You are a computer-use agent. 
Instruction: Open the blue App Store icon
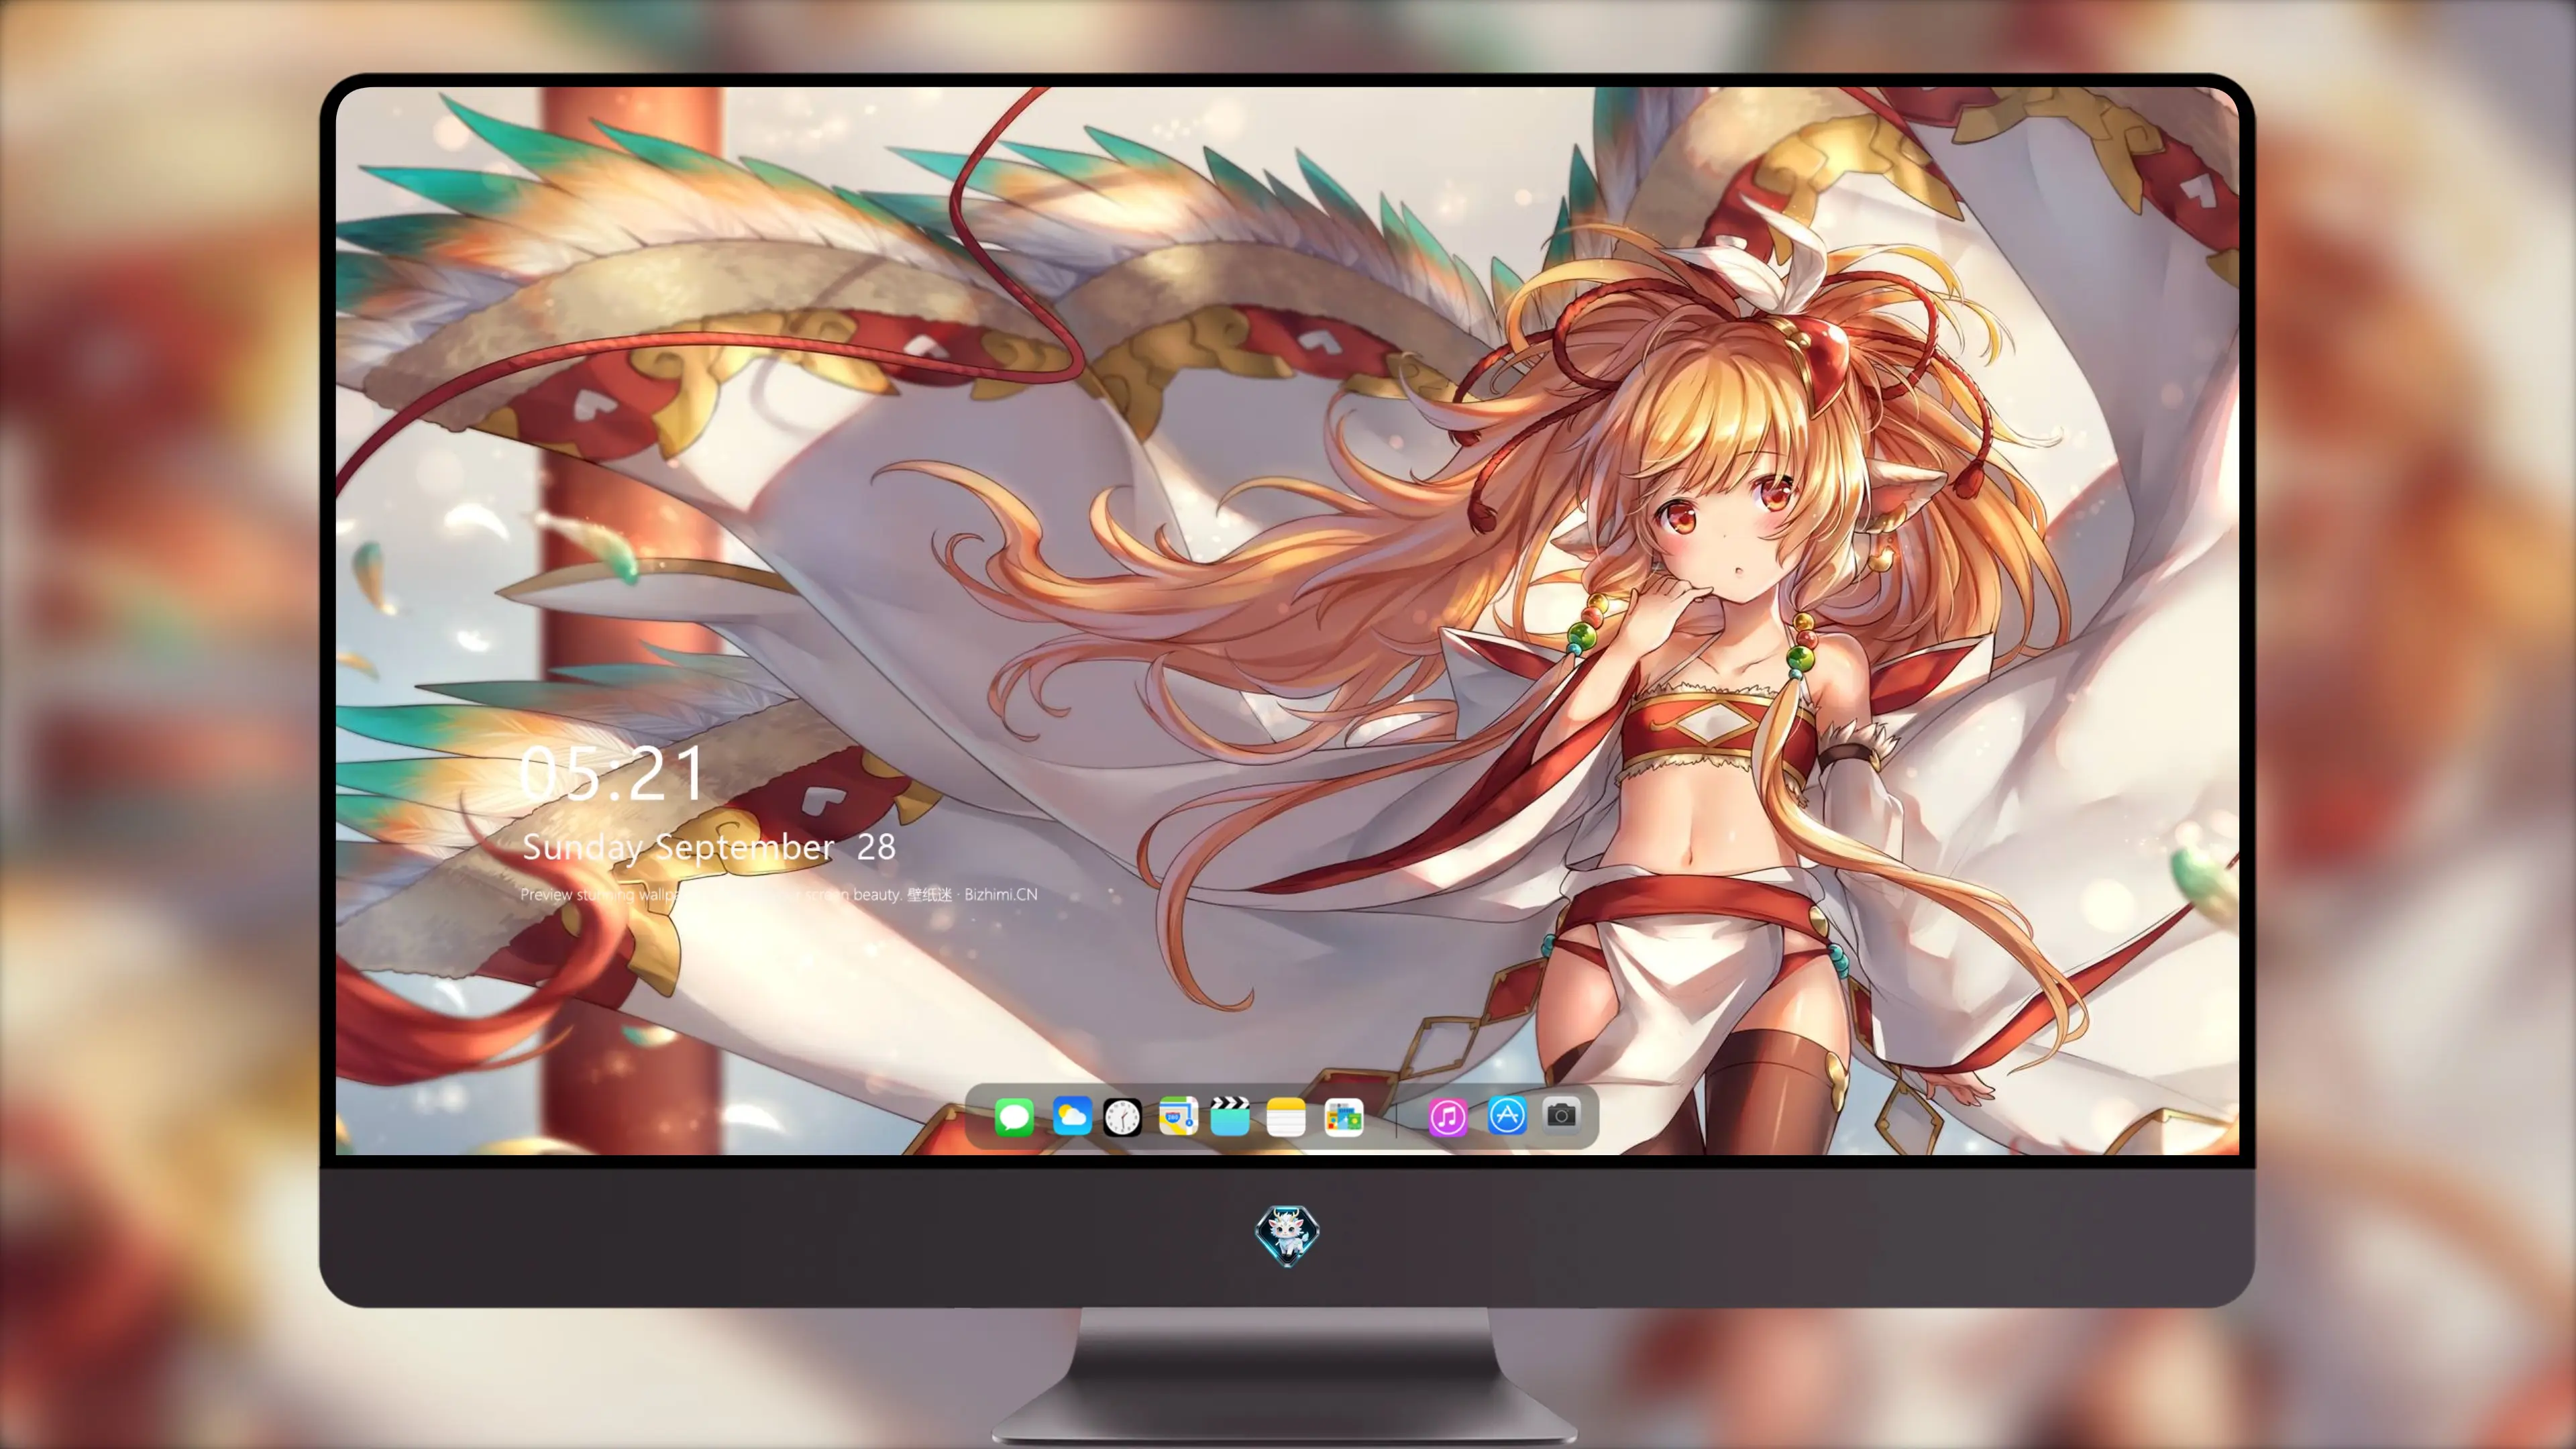pyautogui.click(x=1507, y=1115)
